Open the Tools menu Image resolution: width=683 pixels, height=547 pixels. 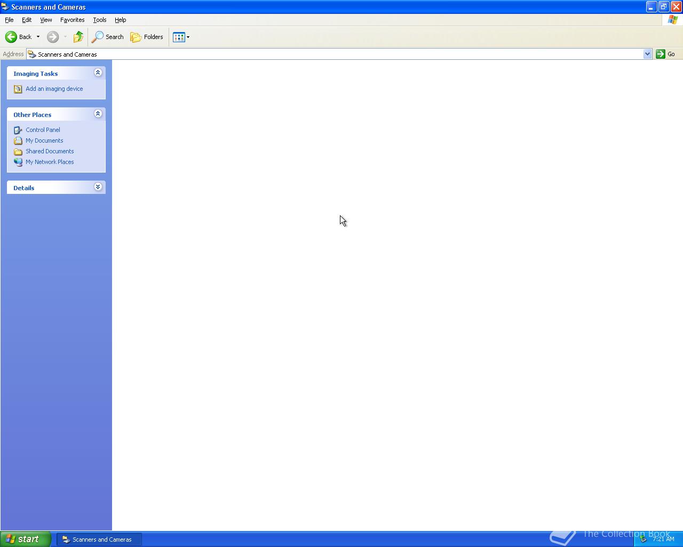[100, 20]
